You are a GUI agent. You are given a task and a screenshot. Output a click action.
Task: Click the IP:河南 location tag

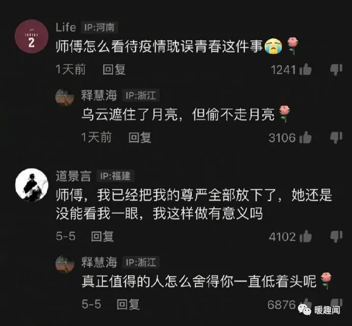point(99,28)
